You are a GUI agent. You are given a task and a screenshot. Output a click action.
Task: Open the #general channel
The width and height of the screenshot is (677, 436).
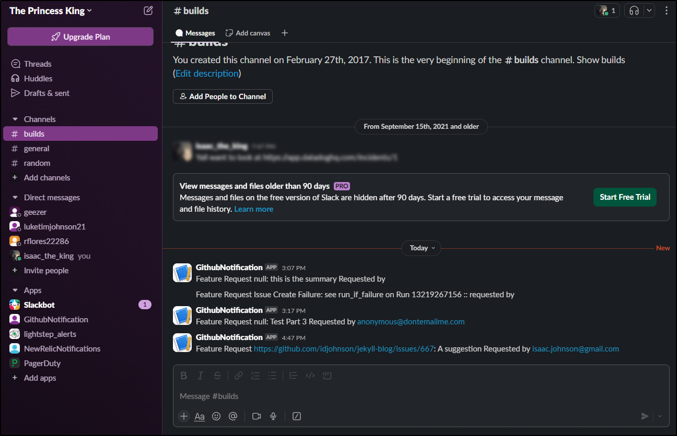click(80, 148)
